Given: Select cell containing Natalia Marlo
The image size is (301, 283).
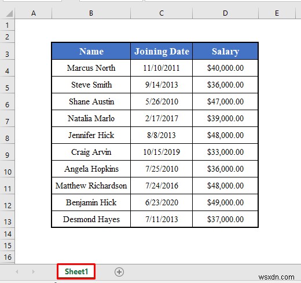Looking at the screenshot, I should 91,118.
